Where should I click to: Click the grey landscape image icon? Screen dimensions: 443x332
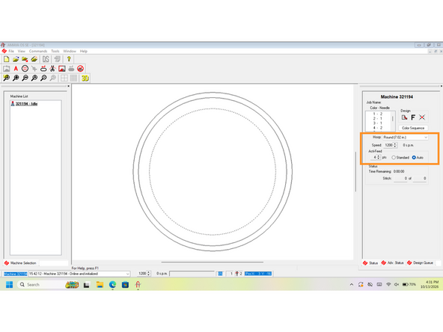click(6, 69)
